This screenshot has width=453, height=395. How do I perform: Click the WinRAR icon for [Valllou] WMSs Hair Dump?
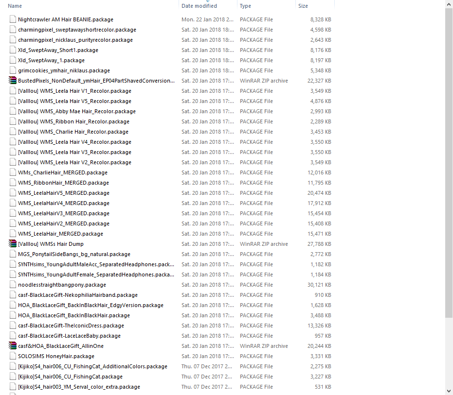click(13, 244)
